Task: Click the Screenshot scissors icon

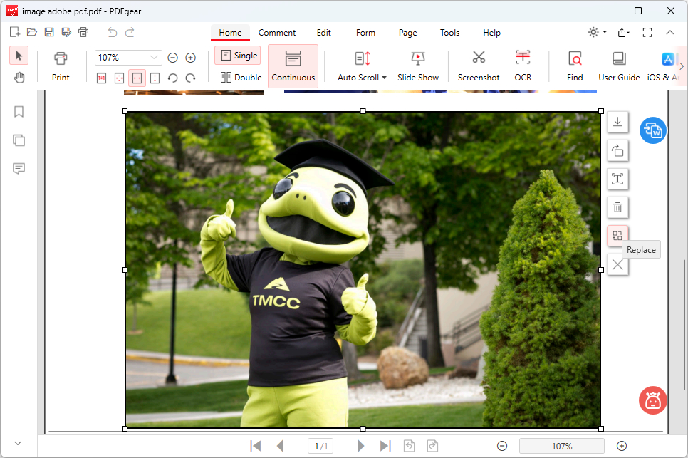Action: [479, 58]
